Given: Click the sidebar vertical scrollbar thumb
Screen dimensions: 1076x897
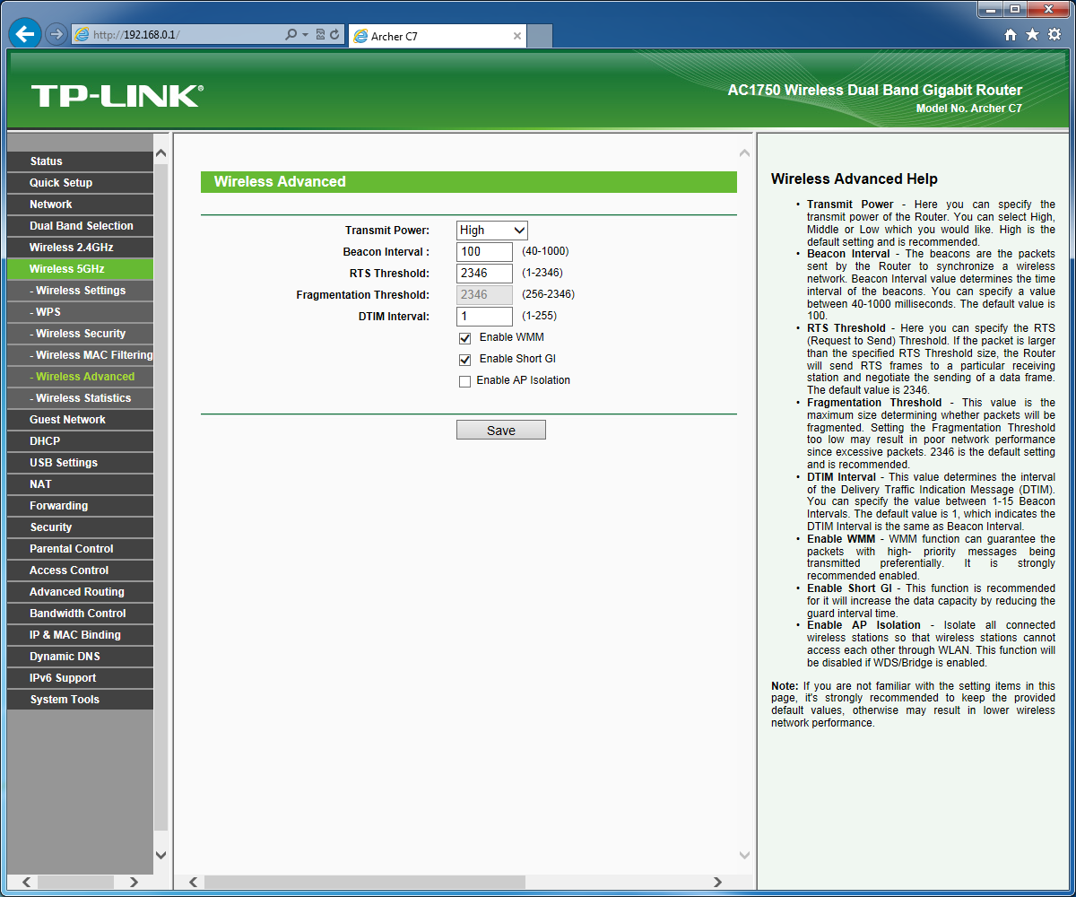Looking at the screenshot, I should pos(161,497).
